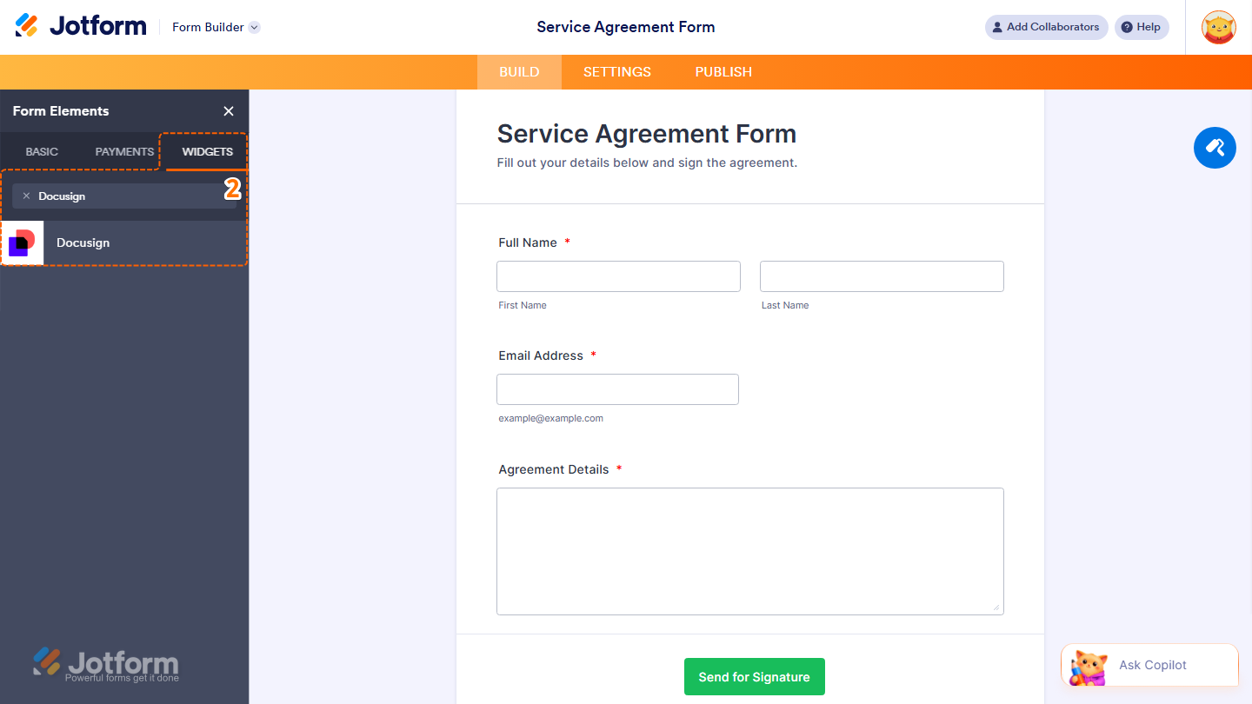Click the First Name input field

click(x=618, y=276)
